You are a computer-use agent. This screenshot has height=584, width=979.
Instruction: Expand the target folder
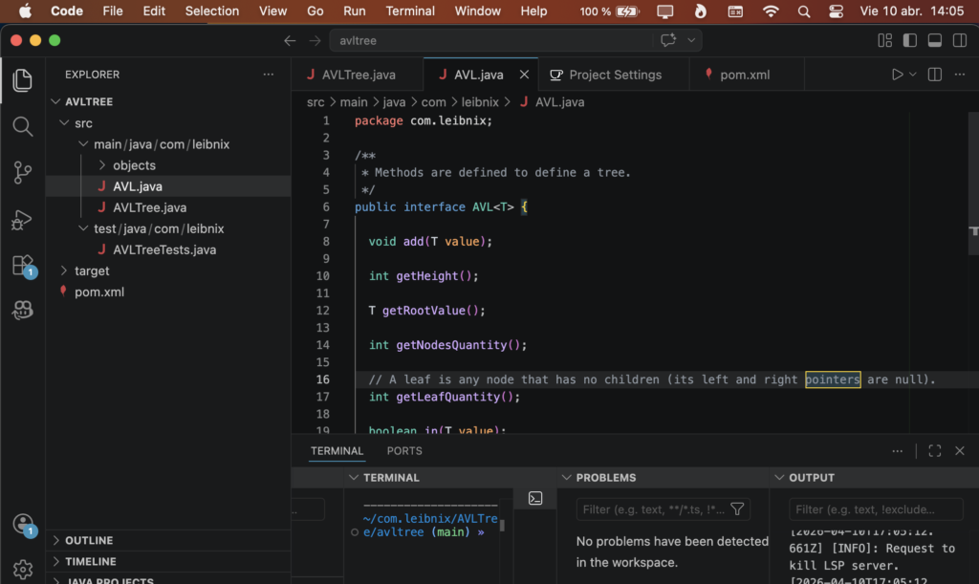tap(92, 270)
